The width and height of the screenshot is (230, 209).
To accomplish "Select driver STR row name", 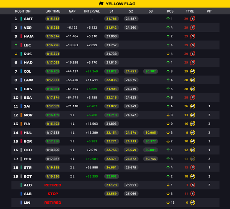I will (28, 167).
